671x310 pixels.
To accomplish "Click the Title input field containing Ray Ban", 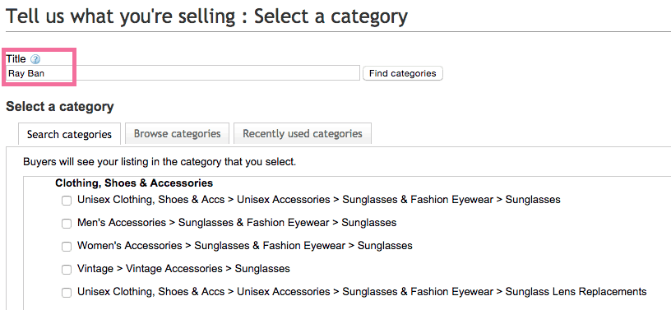I will click(183, 73).
